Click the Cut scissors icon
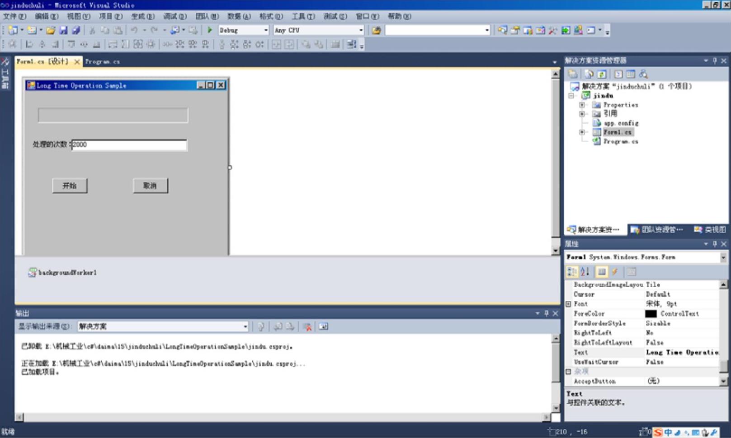 (92, 30)
